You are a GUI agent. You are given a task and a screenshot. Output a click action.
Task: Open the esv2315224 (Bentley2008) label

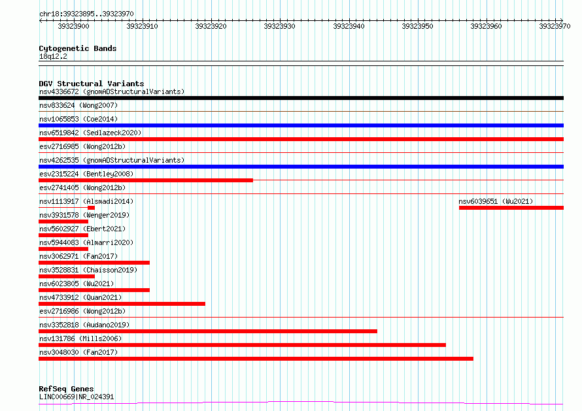pos(86,174)
